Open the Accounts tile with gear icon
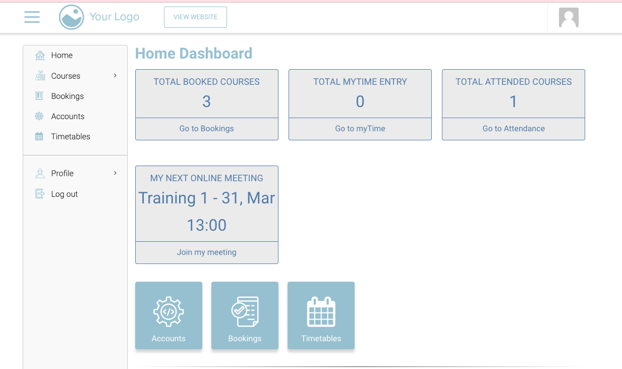Image resolution: width=622 pixels, height=369 pixels. (x=168, y=315)
